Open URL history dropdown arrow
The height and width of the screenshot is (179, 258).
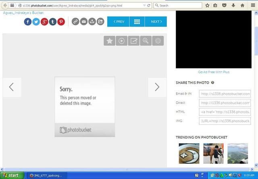(144, 5)
